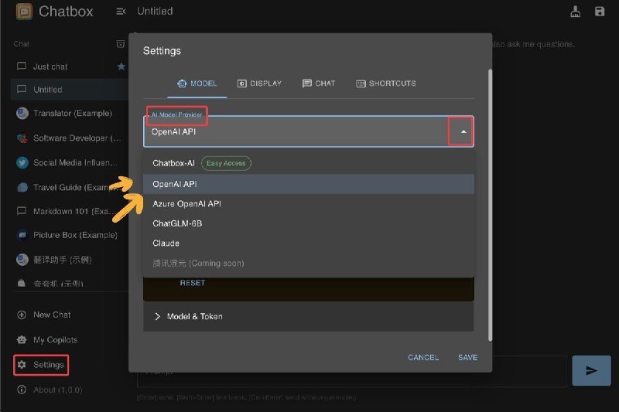The image size is (619, 412).
Task: Choose Azure OpenAI API option
Action: click(308, 204)
